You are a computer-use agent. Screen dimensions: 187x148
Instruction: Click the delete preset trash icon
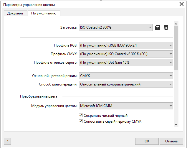pos(166,27)
